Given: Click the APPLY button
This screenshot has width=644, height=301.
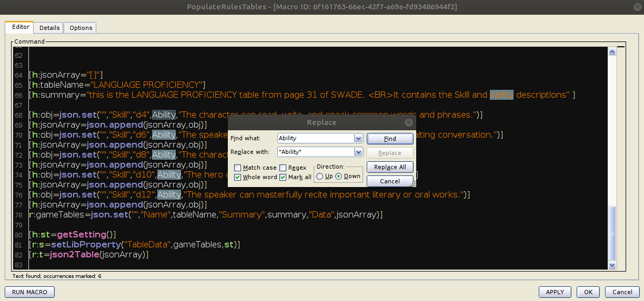Looking at the screenshot, I should click(x=555, y=292).
